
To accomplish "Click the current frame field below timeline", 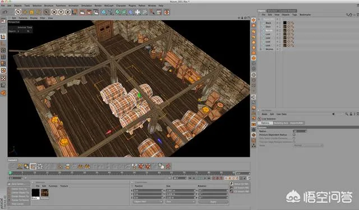I will [x=16, y=178].
